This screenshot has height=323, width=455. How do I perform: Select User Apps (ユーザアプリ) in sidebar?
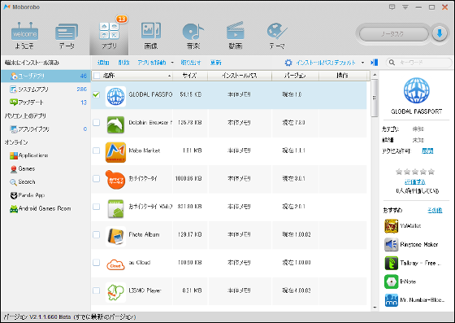coord(45,76)
